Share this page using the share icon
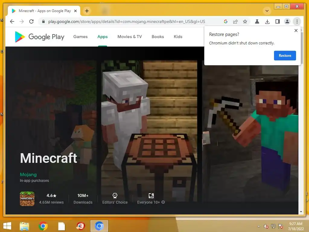This screenshot has height=232, width=309. (235, 21)
